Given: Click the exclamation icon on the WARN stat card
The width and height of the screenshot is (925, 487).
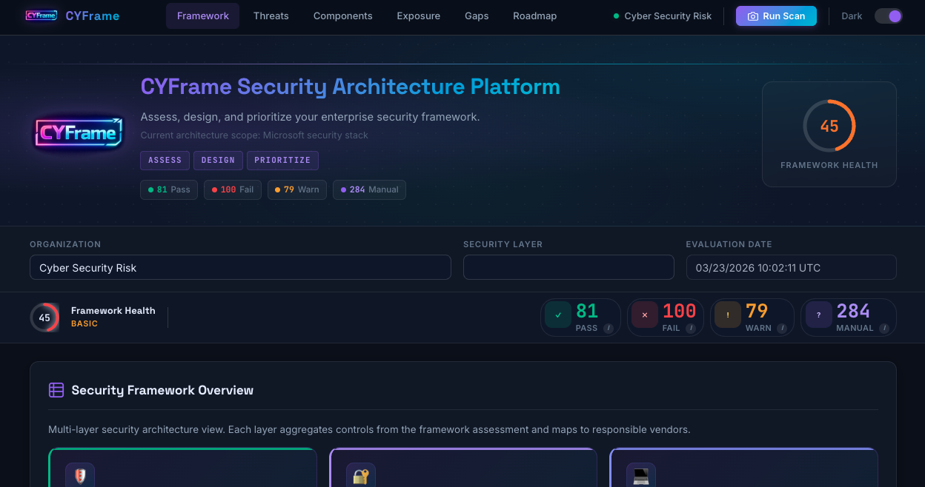Looking at the screenshot, I should point(728,315).
